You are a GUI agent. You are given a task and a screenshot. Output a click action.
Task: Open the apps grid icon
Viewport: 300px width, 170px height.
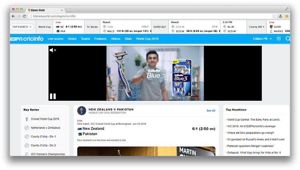coord(278,39)
